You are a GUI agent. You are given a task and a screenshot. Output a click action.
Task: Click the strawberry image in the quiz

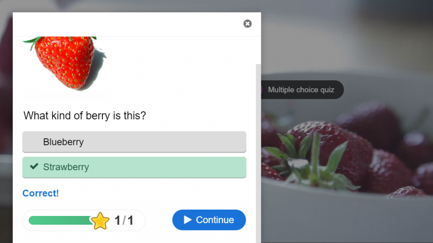tap(64, 63)
